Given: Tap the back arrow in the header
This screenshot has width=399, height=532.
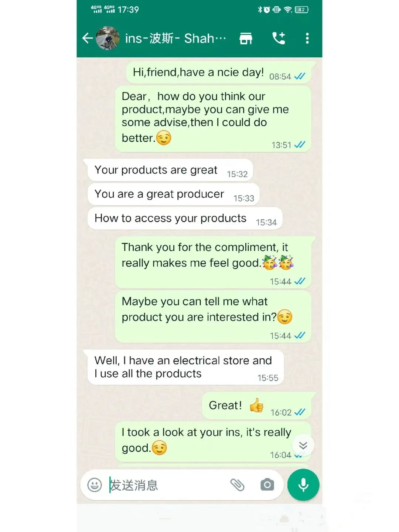Looking at the screenshot, I should pyautogui.click(x=87, y=38).
